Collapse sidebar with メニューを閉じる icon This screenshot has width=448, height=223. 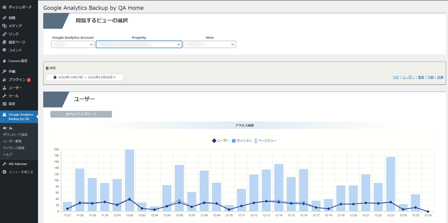(4, 172)
